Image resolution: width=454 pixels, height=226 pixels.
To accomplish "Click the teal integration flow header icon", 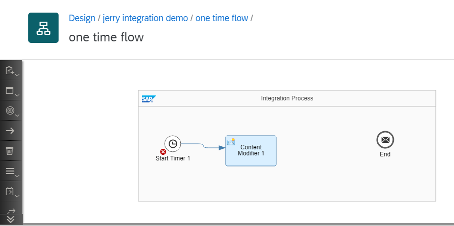I will (x=43, y=28).
